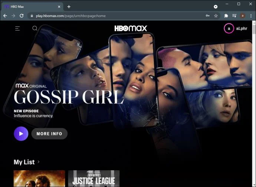Open the My List section heading
256x187 pixels.
[x=24, y=162]
